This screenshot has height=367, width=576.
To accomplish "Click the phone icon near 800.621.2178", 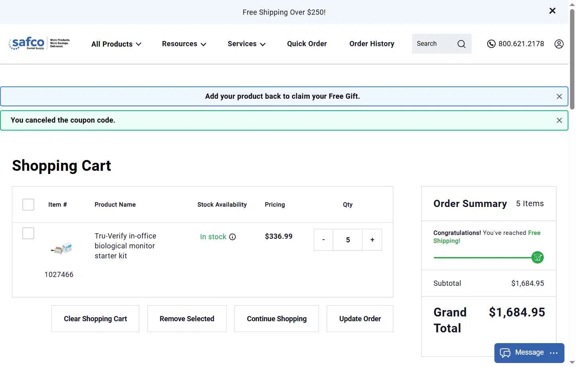I will tap(491, 44).
